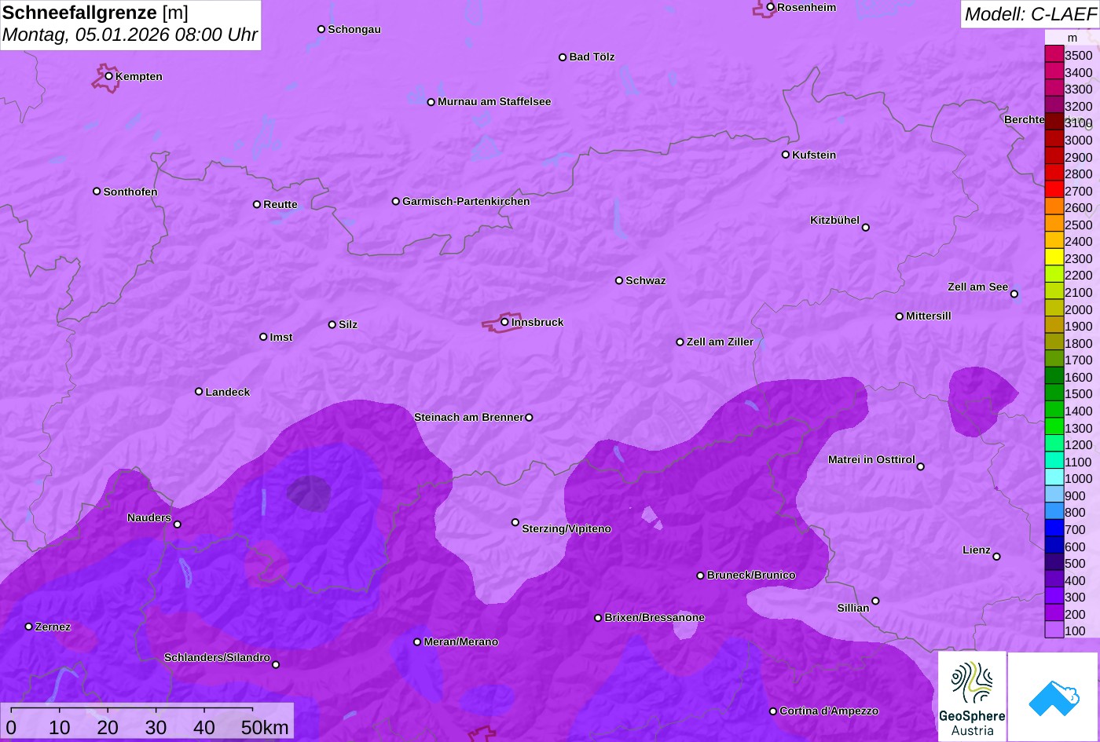
Task: Click the red 2800 m legend swatch
Action: coord(1054,173)
